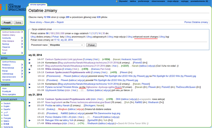212x128 pixels.
Task: Open the Wsparcie submenu chevron
Action: point(22,47)
